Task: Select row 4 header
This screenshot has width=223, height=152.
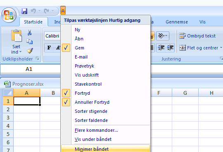Action: coord(8,126)
